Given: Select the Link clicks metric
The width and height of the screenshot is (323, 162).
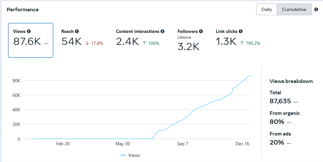Looking at the screenshot, I should [x=238, y=38].
